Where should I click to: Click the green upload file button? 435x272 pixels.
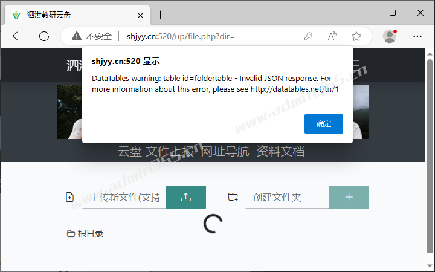186,197
